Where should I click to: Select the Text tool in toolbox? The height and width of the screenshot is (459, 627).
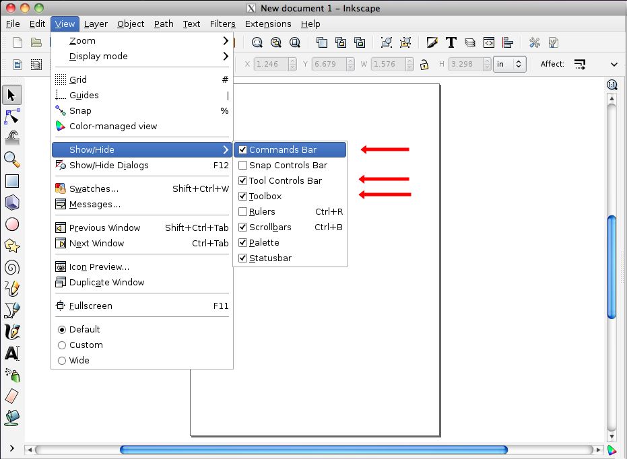coord(11,353)
